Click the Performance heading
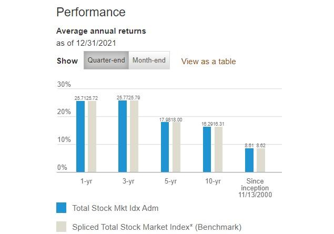Screen dimensions: 334x234 coord(91,12)
